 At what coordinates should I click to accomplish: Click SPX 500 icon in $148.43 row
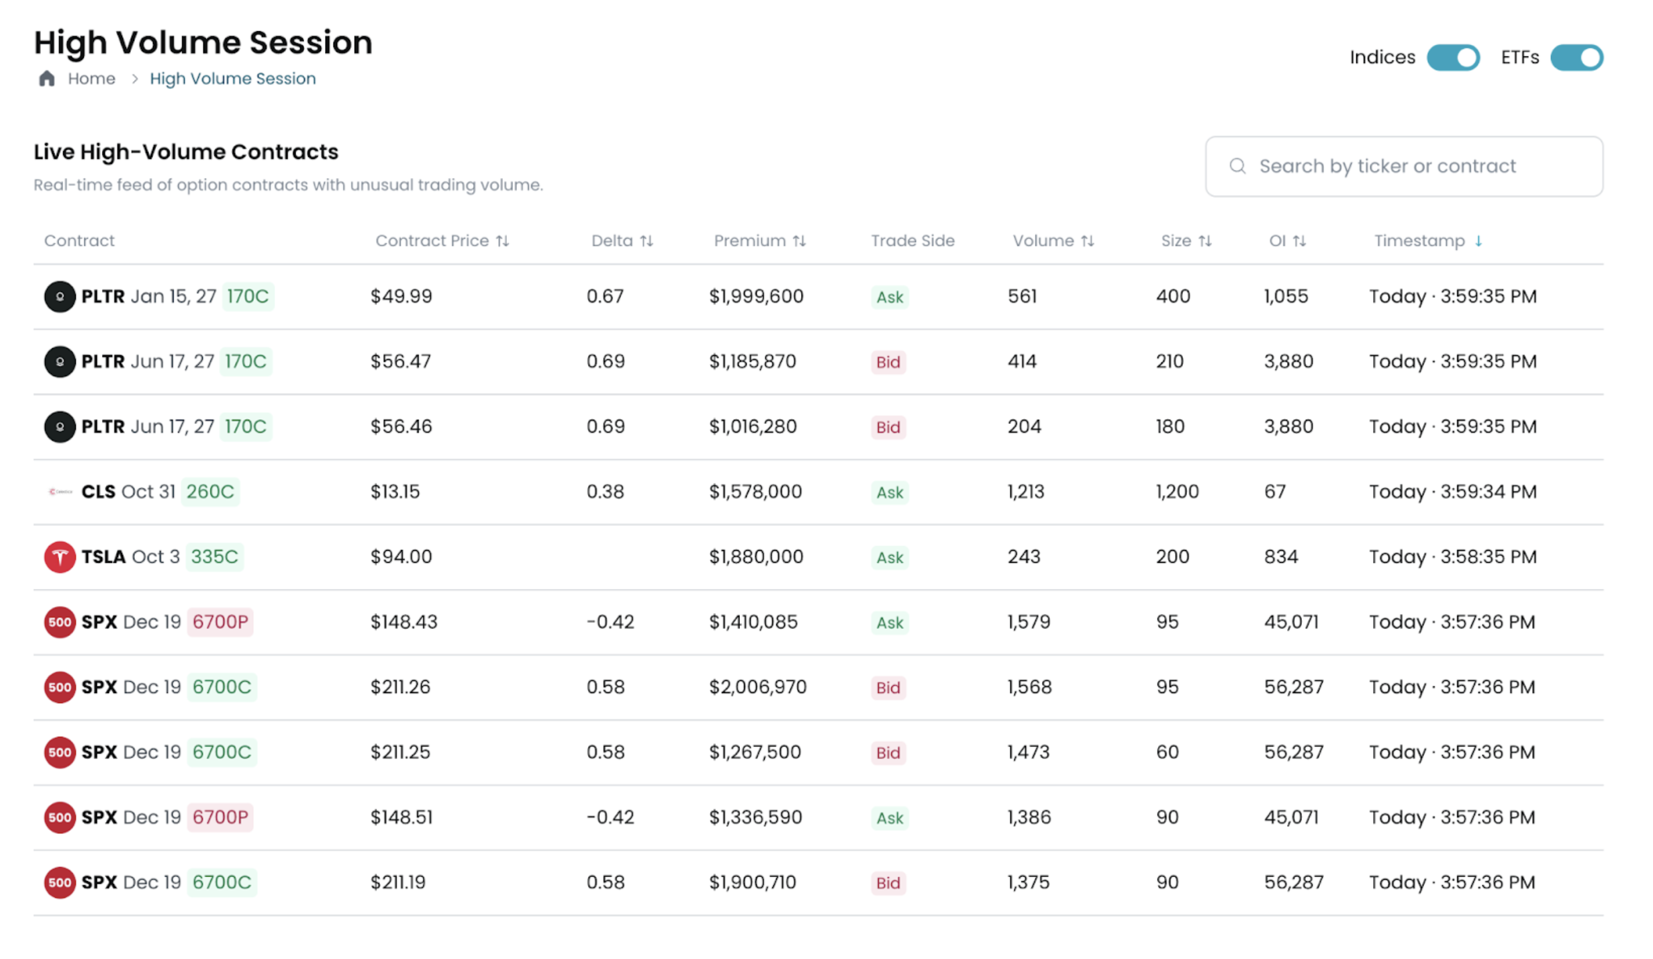click(x=59, y=622)
